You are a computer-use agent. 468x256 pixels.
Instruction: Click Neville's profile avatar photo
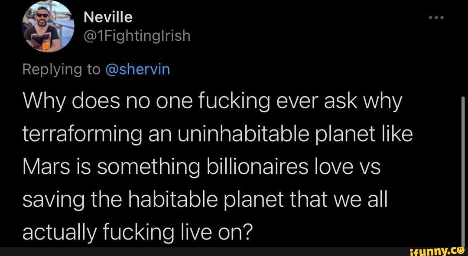coord(48,27)
